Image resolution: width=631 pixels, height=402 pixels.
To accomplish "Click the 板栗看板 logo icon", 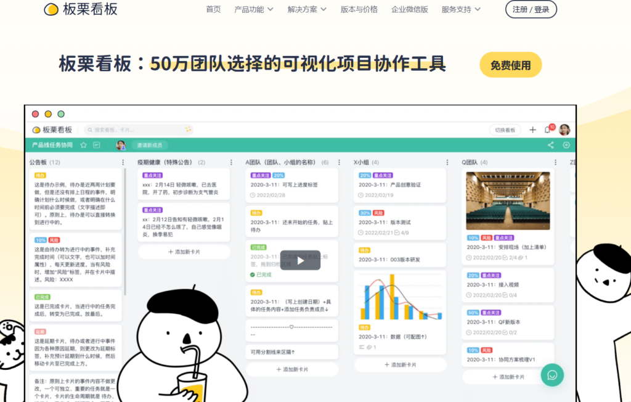I will [x=51, y=9].
